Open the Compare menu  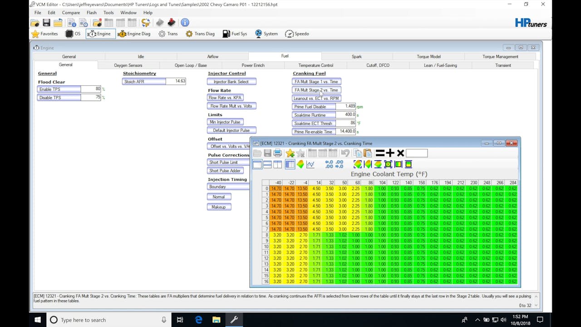[x=71, y=12]
